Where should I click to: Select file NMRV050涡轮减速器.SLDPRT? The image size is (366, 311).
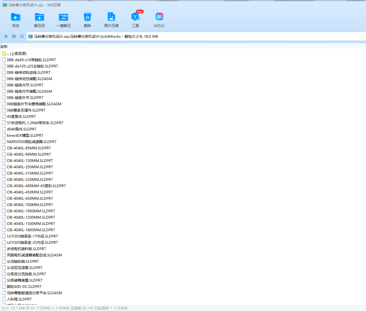tap(32, 142)
